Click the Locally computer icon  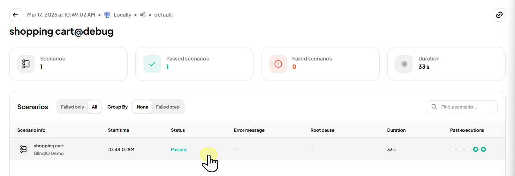tap(107, 15)
